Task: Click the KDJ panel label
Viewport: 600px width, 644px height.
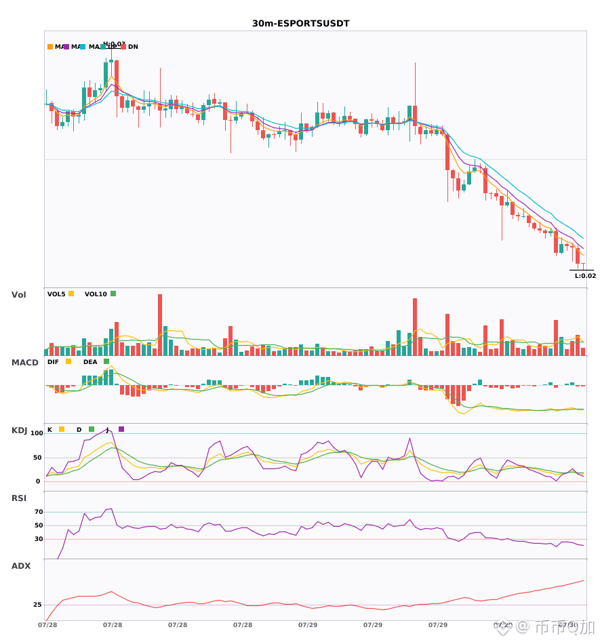Action: pyautogui.click(x=19, y=430)
